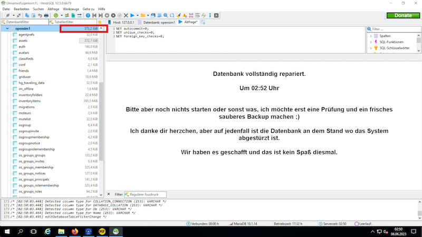
Task: Click the print icon in the toolbar
Action: [x=46, y=16]
